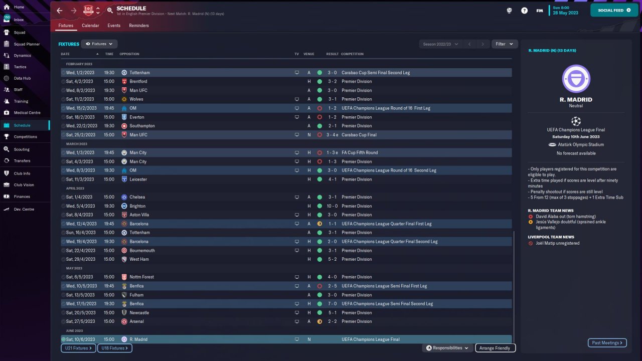This screenshot has height=361, width=642.
Task: Open the Scouting magnifier icon in sidebar
Action: pos(7,149)
